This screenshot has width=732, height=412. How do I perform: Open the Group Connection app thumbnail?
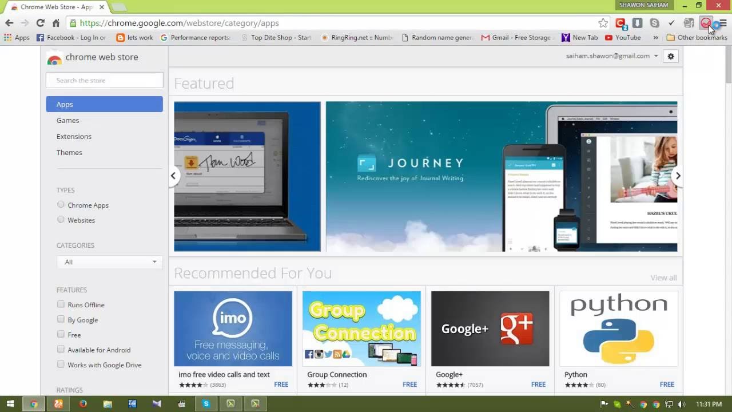[361, 328]
